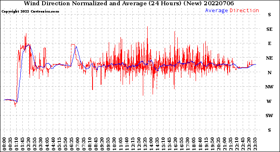This screenshot has height=152, width=280.
Task: Click the 18:05 time label
Action: (x=194, y=144)
